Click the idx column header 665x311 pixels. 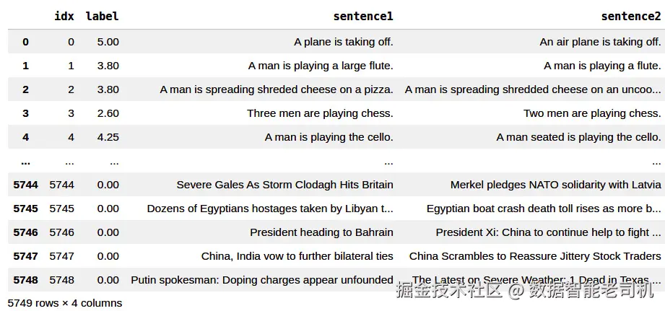tap(64, 16)
